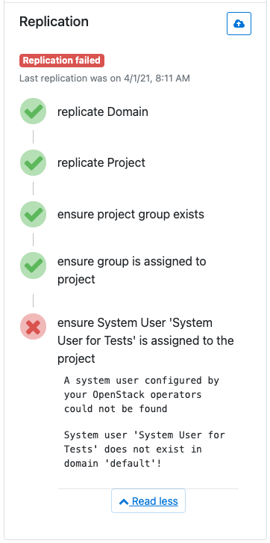The height and width of the screenshot is (543, 270).
Task: Click the Read less link
Action: point(148,501)
